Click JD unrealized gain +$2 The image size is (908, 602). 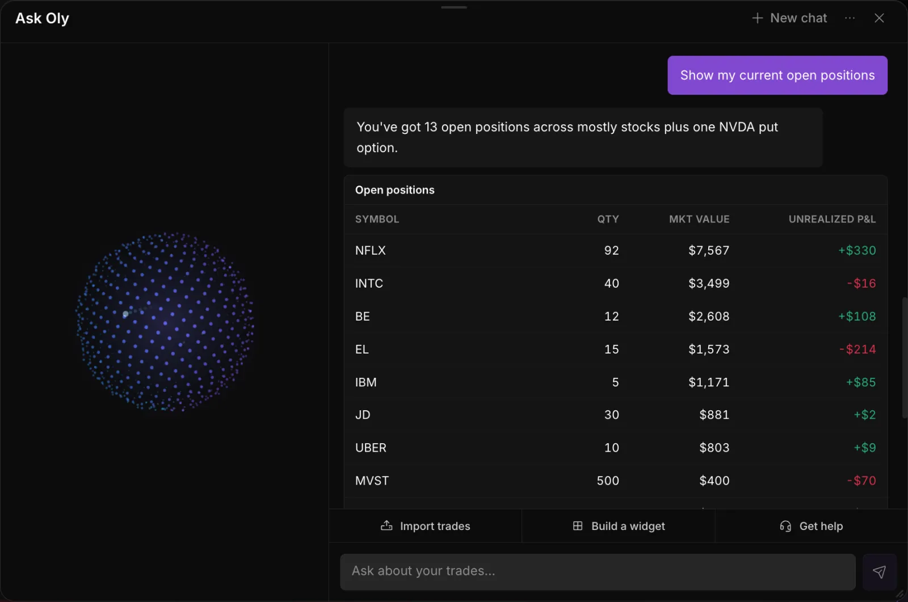(x=865, y=415)
